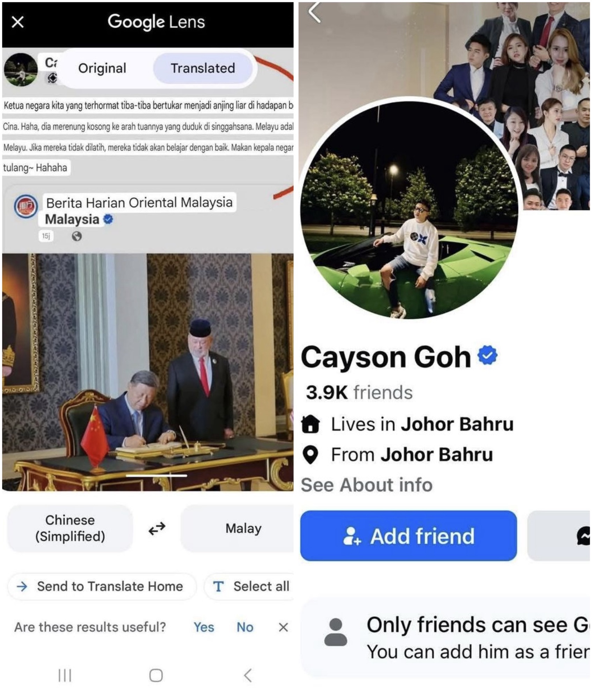Screen dimensions: 592x698
Task: Answer Yes to results useful prompt
Action: click(204, 627)
